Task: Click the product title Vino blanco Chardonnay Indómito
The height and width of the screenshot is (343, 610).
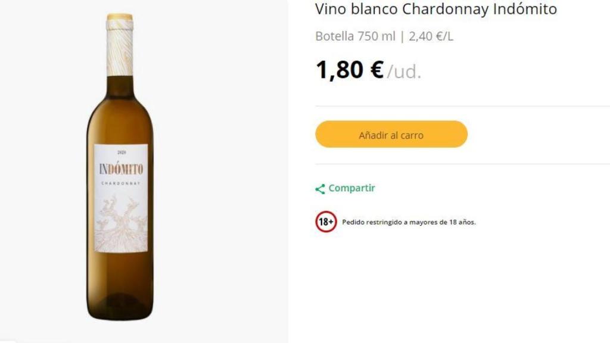Action: click(x=435, y=9)
